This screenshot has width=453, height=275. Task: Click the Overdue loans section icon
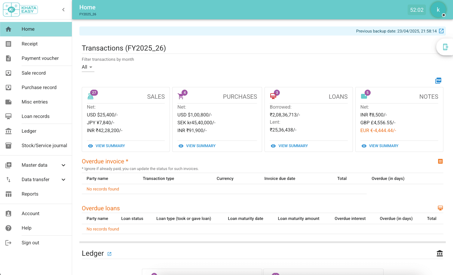[x=440, y=208]
